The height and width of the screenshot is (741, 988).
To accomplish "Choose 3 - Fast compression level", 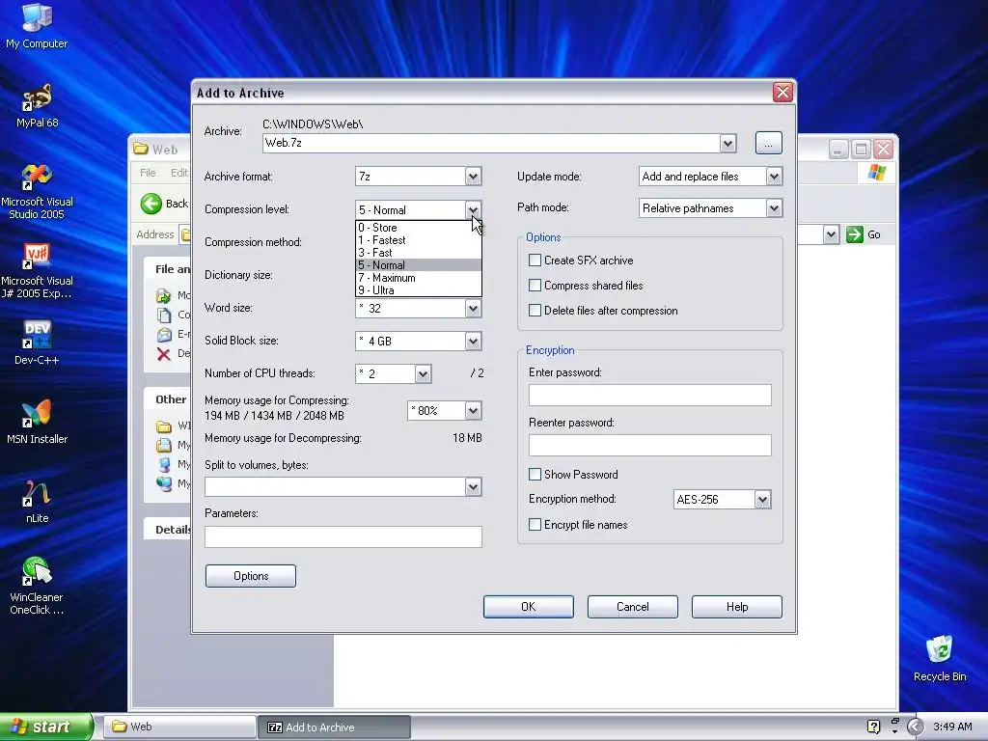I will 419,253.
